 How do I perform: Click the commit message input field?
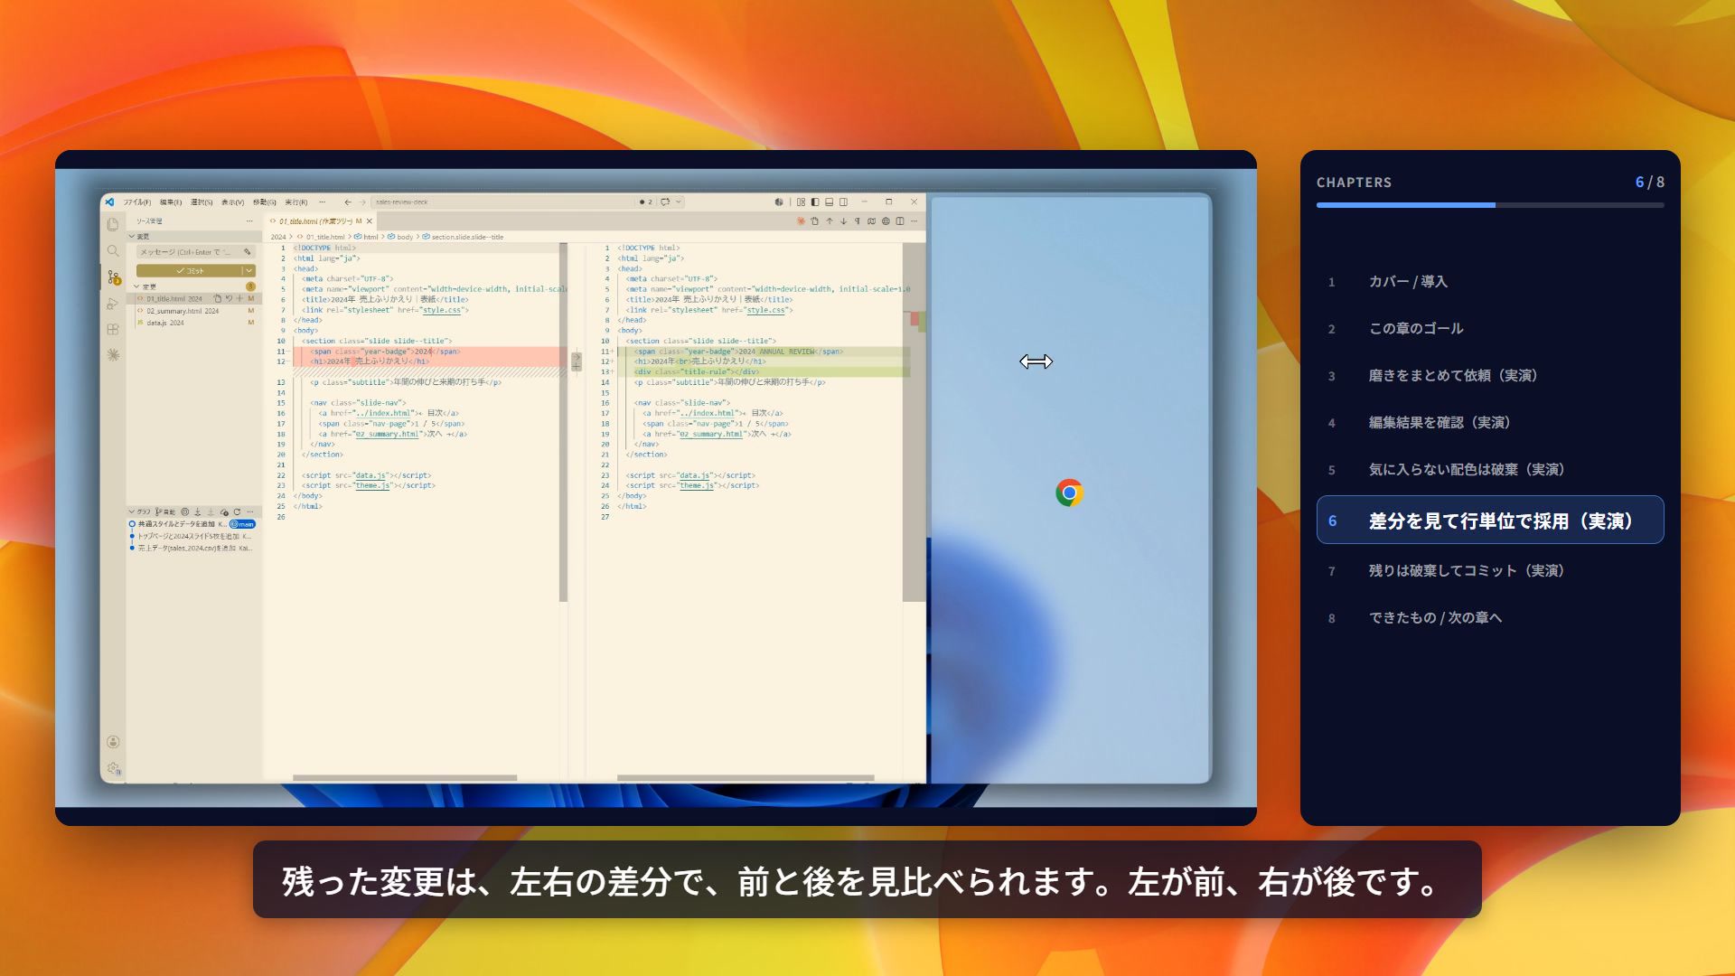pos(196,252)
